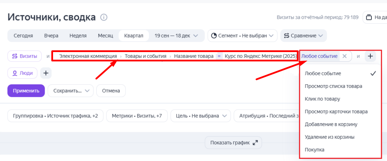387x161 pixels.
Task: Select checked Любое событие menu option
Action: (323, 74)
